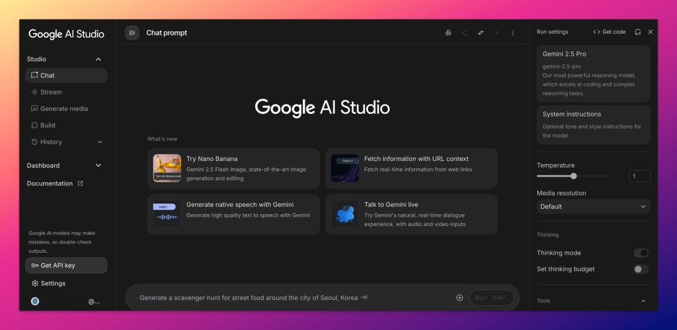The height and width of the screenshot is (330, 677).
Task: Click the compare mode arrows icon
Action: 481,33
